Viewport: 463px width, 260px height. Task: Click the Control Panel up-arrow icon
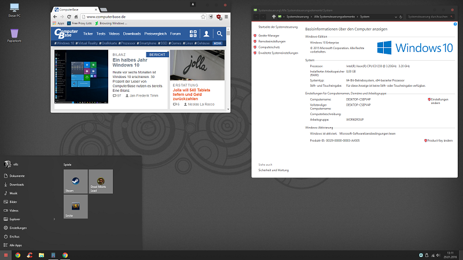[274, 17]
